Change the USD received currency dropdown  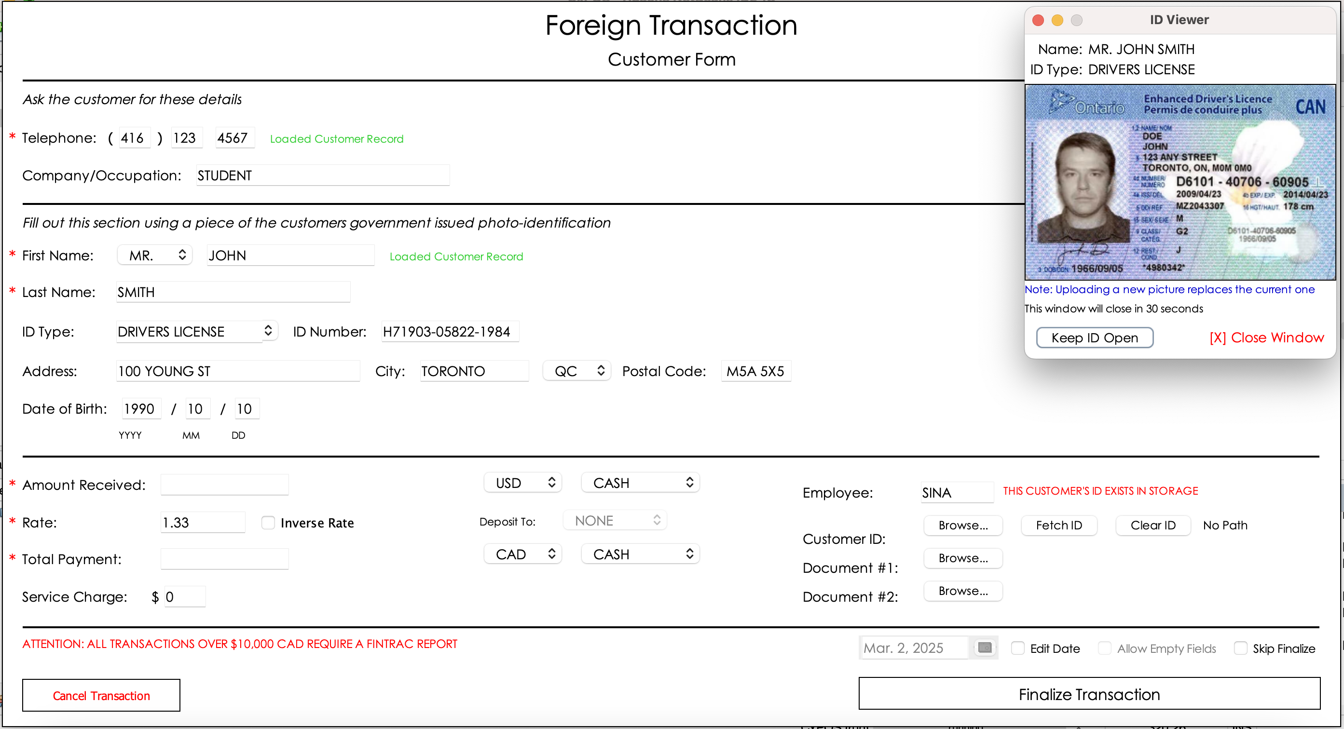(523, 483)
